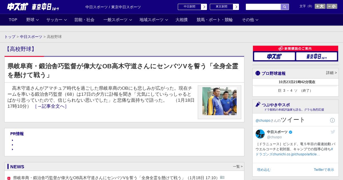This screenshot has width=343, height=180.
Task: Click the 東京中日スポーツ logo in the header
Action: pyautogui.click(x=45, y=7)
